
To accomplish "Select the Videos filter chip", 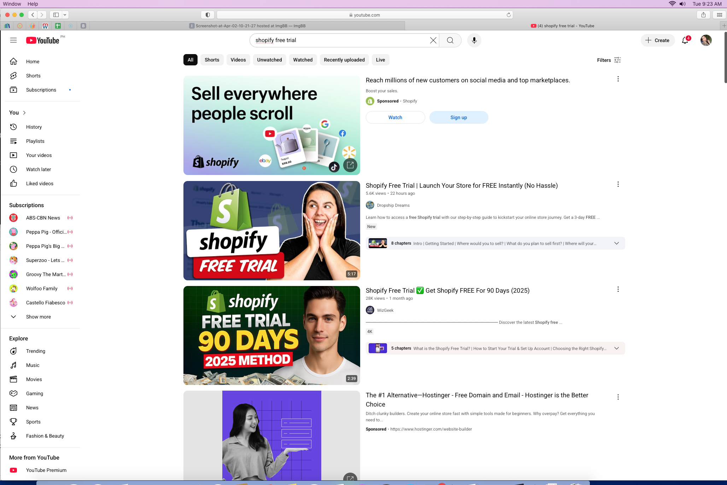I will click(x=238, y=60).
